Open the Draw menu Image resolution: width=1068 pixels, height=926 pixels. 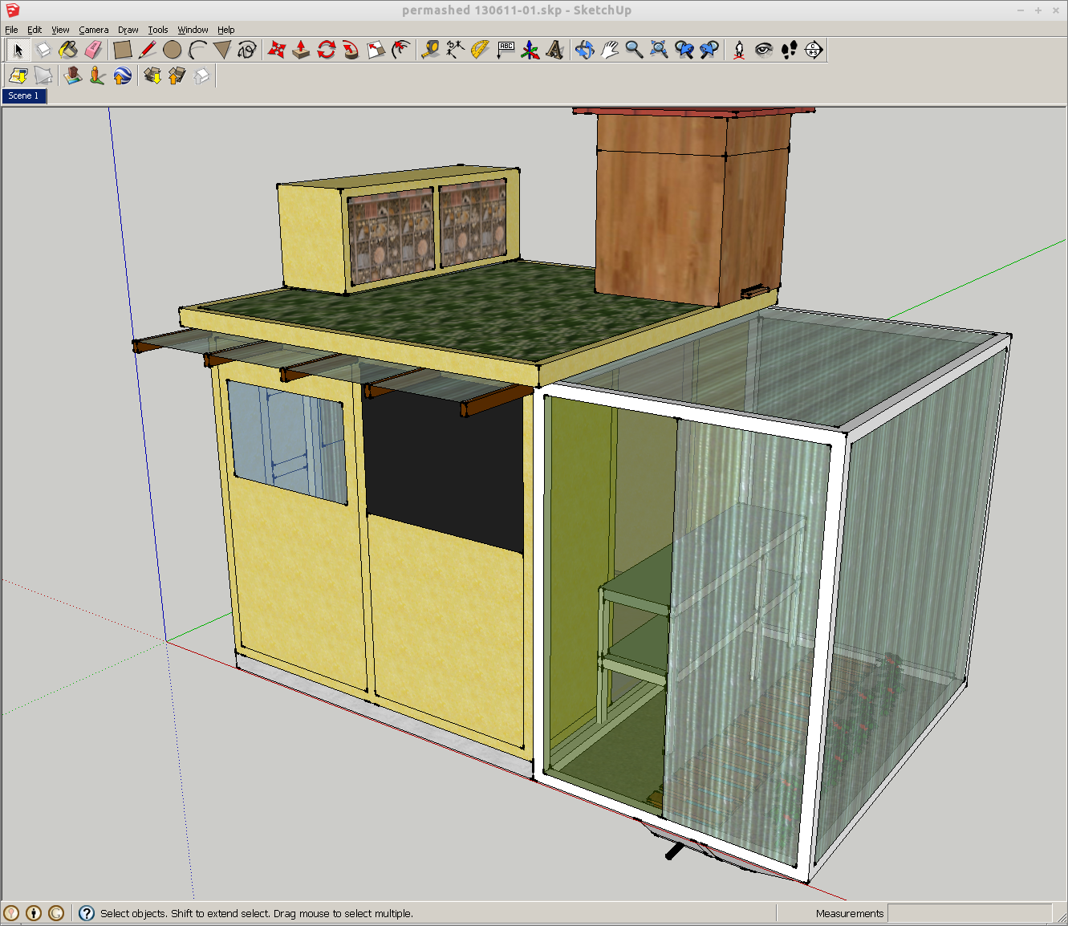point(128,30)
